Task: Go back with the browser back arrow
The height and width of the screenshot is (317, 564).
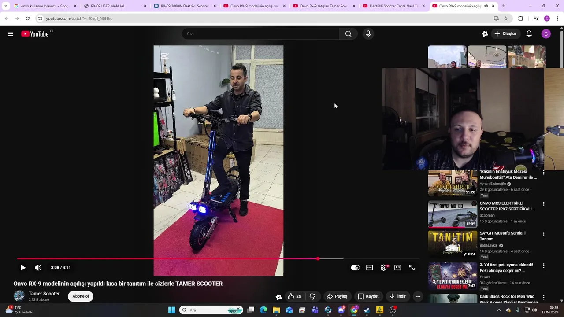Action: [6, 18]
